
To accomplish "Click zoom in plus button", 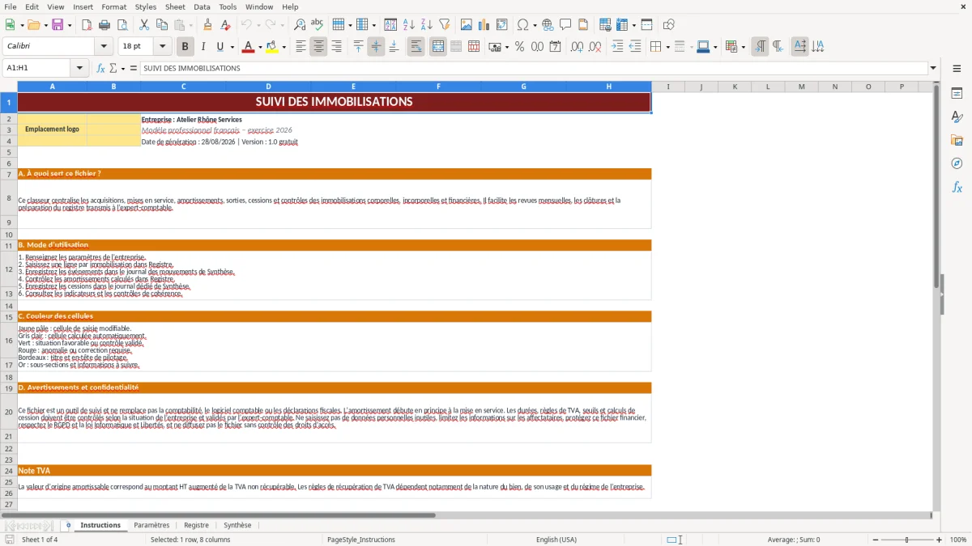I will pyautogui.click(x=940, y=540).
